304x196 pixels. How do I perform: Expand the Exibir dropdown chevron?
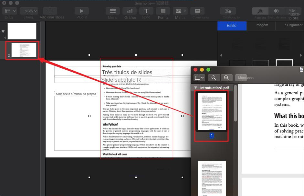(14, 11)
